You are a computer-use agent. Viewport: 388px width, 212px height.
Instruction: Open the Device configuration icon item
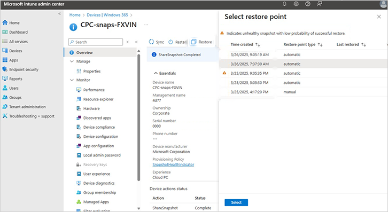(79, 137)
